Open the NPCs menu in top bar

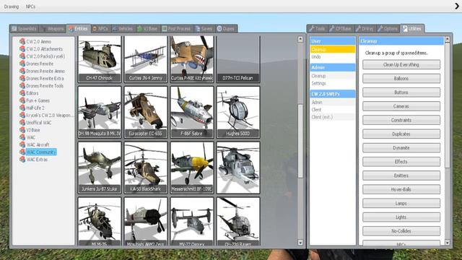[30, 6]
